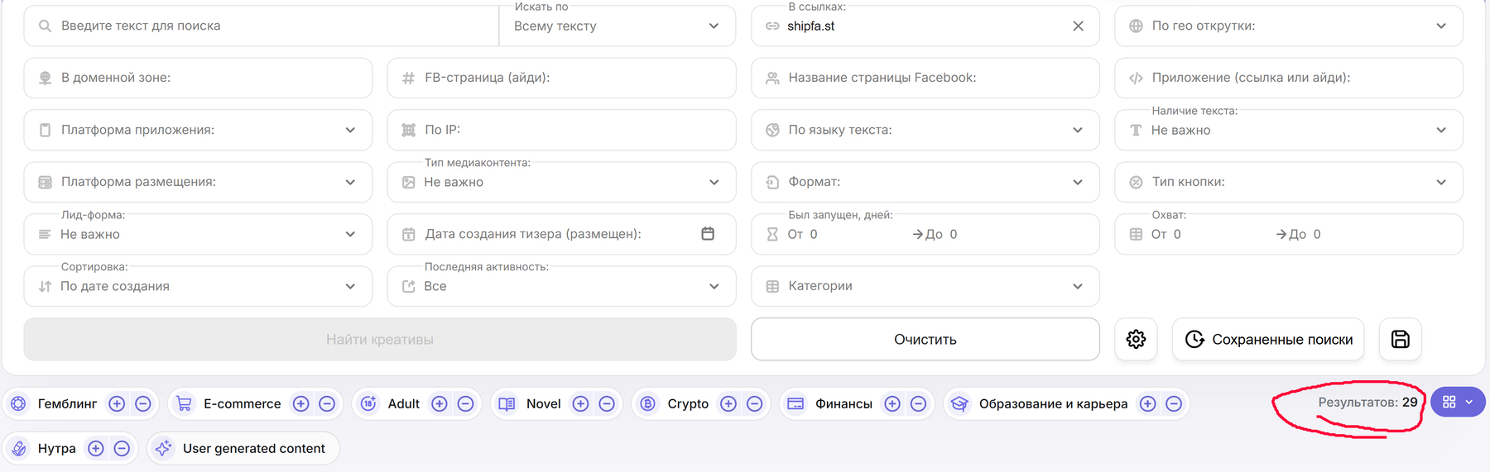This screenshot has width=1490, height=472.
Task: Open the Последняя активность dropdown
Action: 561,286
